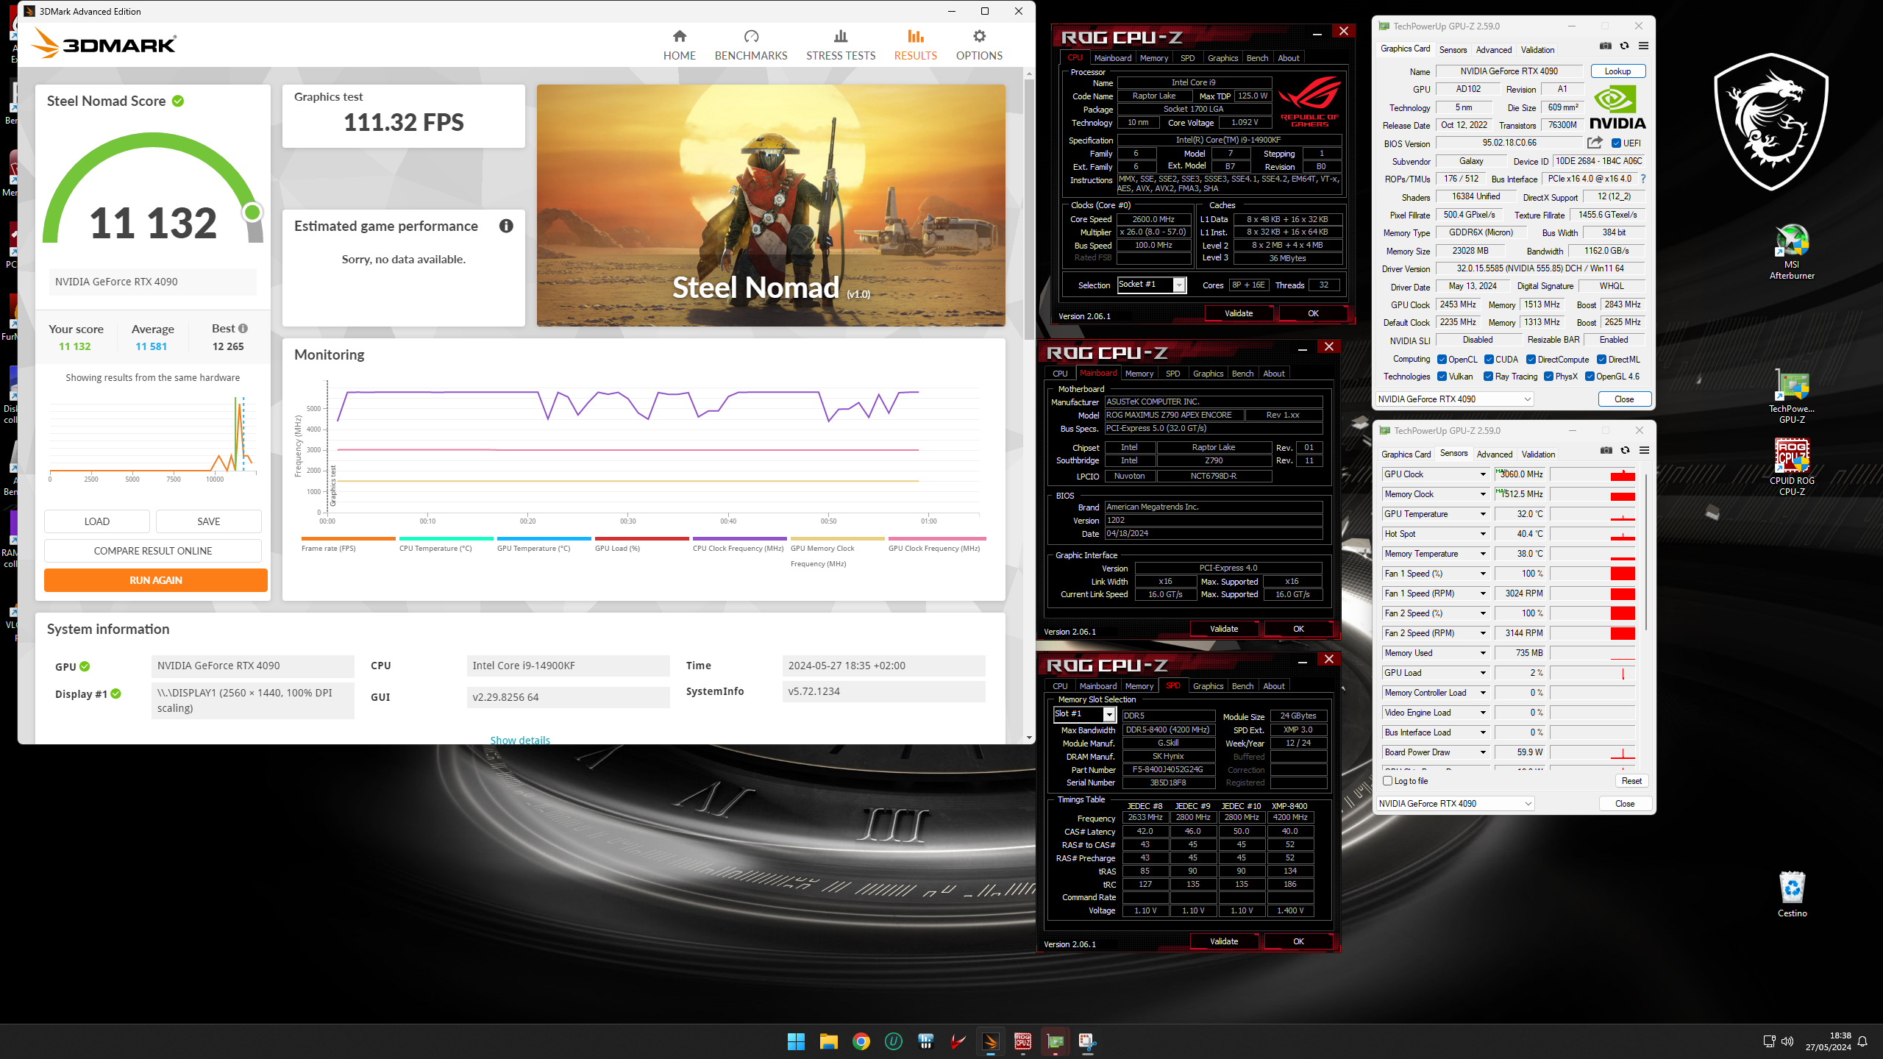Open HOME icon in 3DMark navigation

[679, 36]
